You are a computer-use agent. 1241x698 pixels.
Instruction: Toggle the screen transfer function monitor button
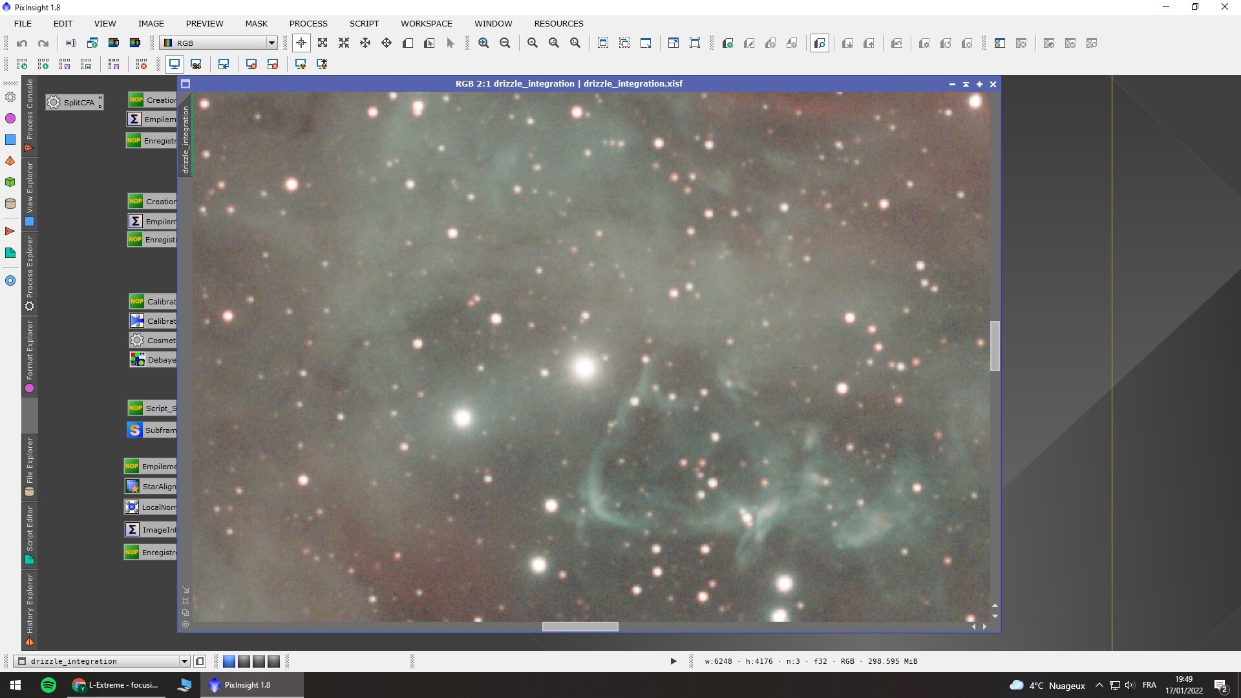(175, 64)
